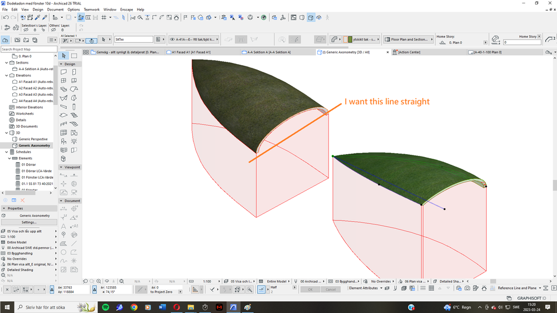557x313 pixels.
Task: Select the Roof tool
Action: tap(74, 89)
